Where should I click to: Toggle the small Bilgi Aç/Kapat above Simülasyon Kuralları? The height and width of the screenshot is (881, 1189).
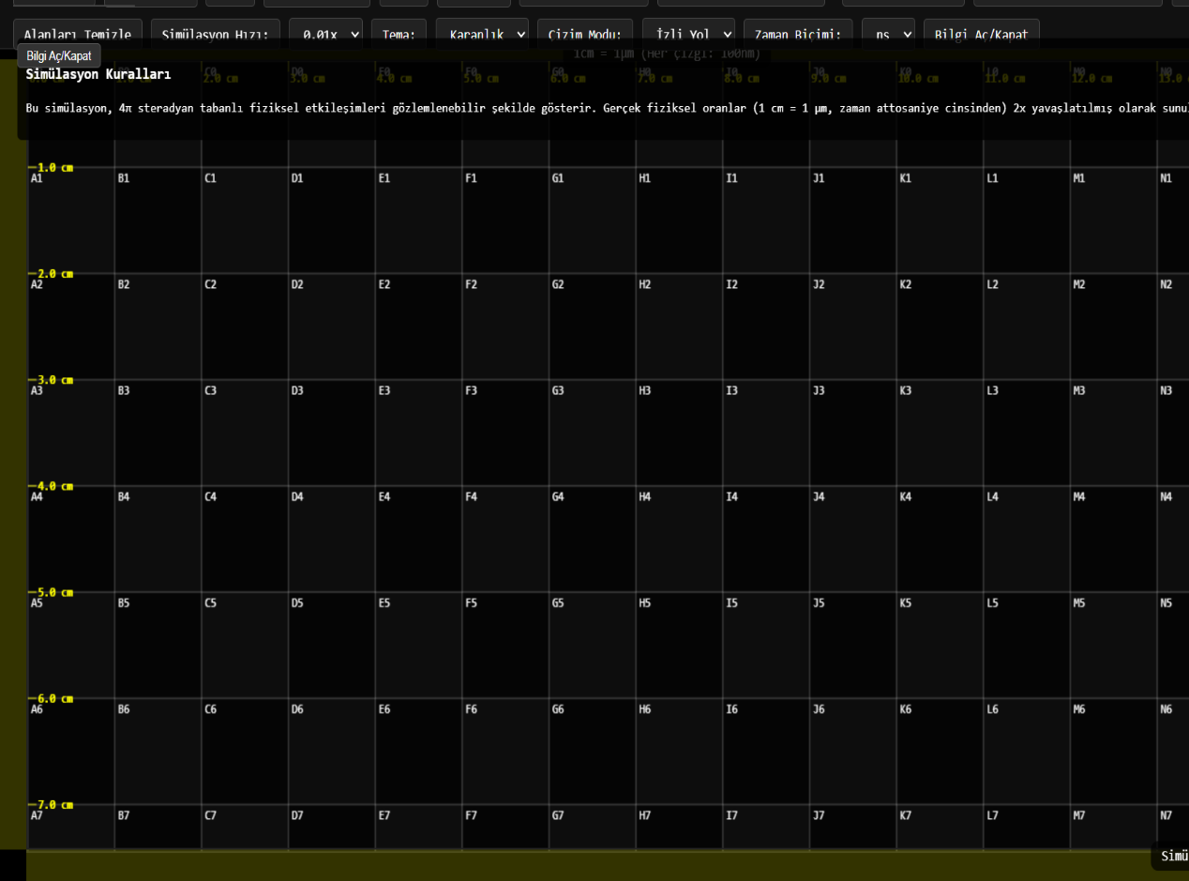point(59,56)
